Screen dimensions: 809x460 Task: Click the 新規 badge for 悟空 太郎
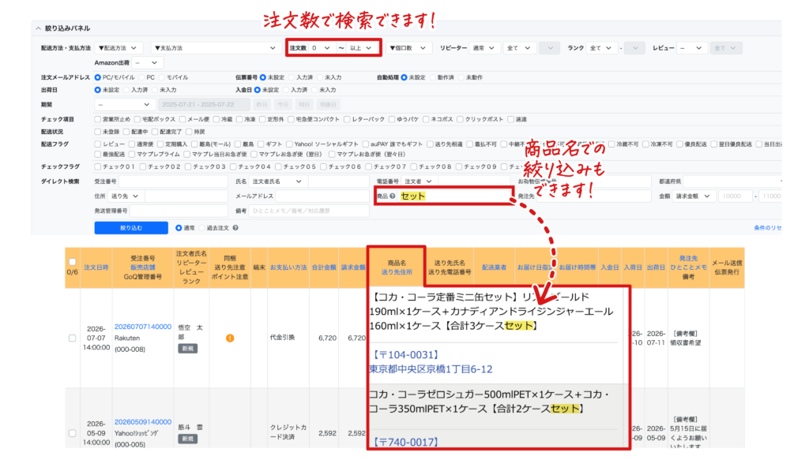click(188, 349)
